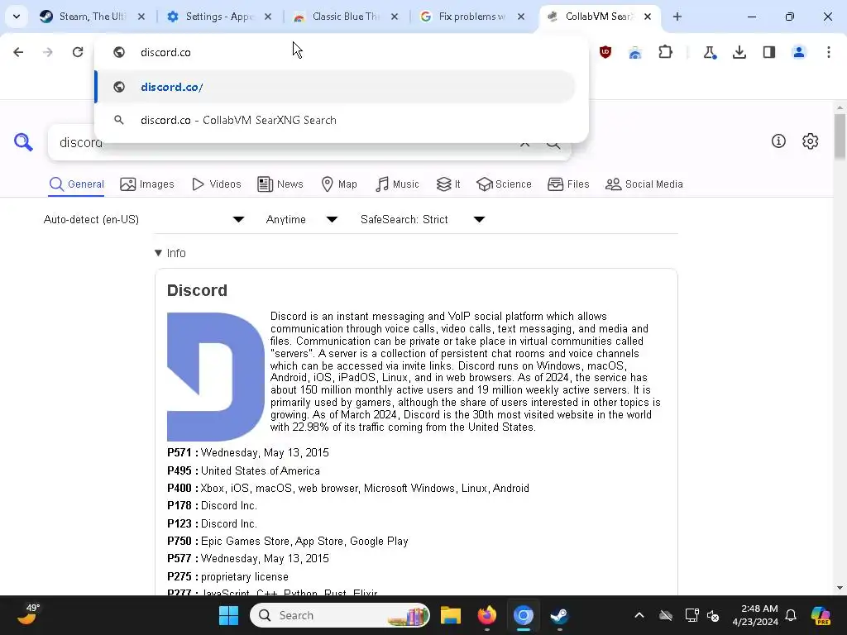Open Chrome Labs flask icon

(709, 52)
